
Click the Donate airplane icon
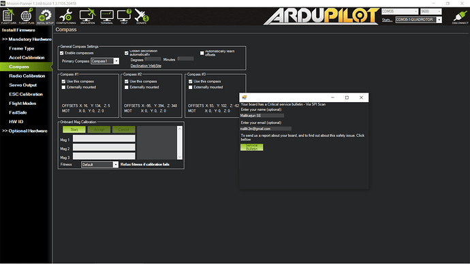click(142, 16)
